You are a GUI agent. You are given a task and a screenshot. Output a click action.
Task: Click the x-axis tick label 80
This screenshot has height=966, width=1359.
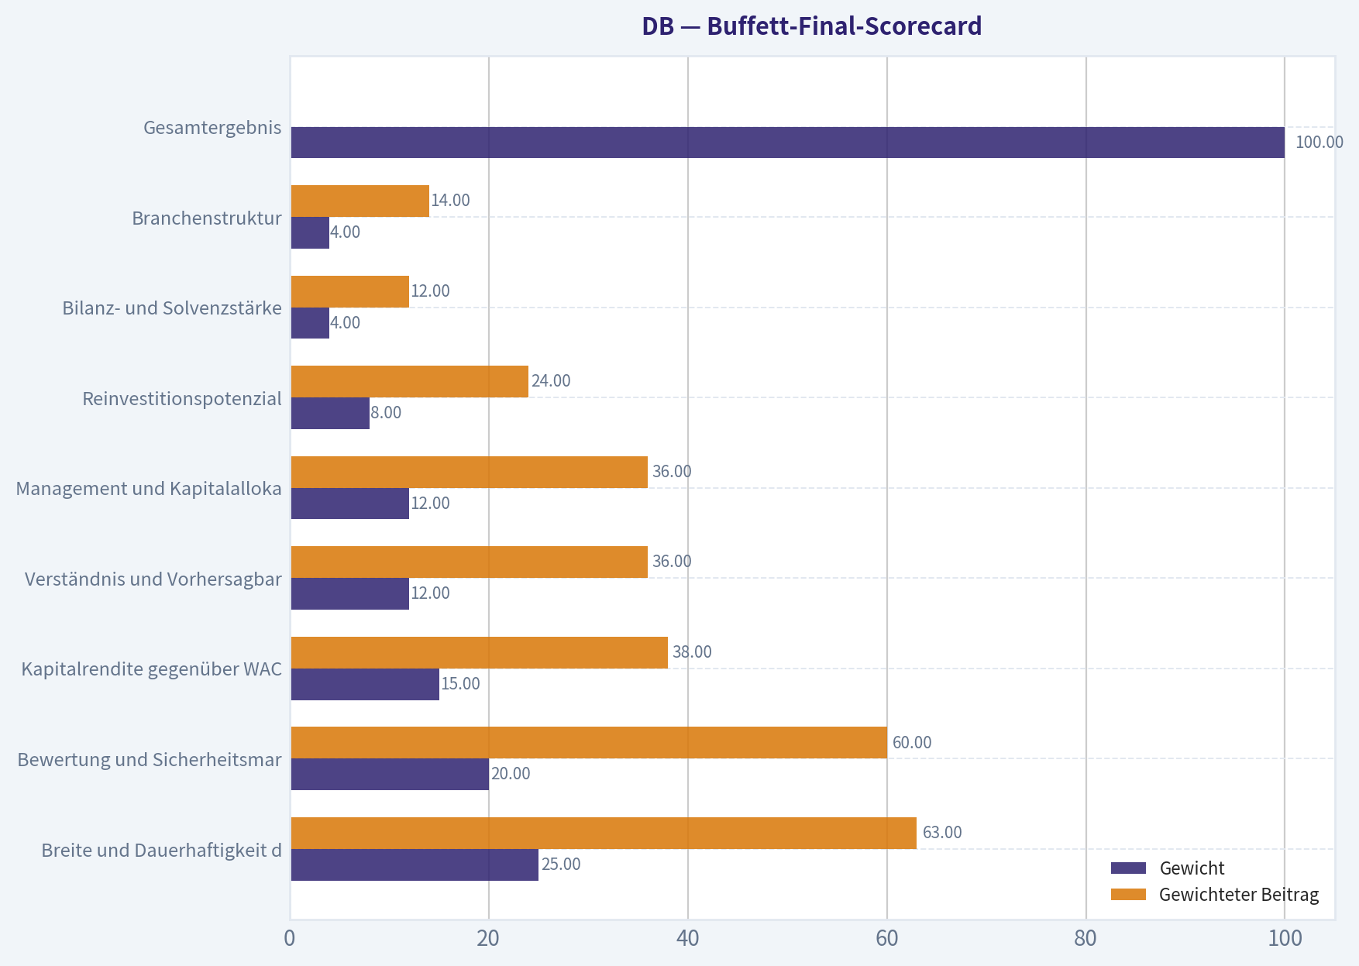tap(1085, 939)
